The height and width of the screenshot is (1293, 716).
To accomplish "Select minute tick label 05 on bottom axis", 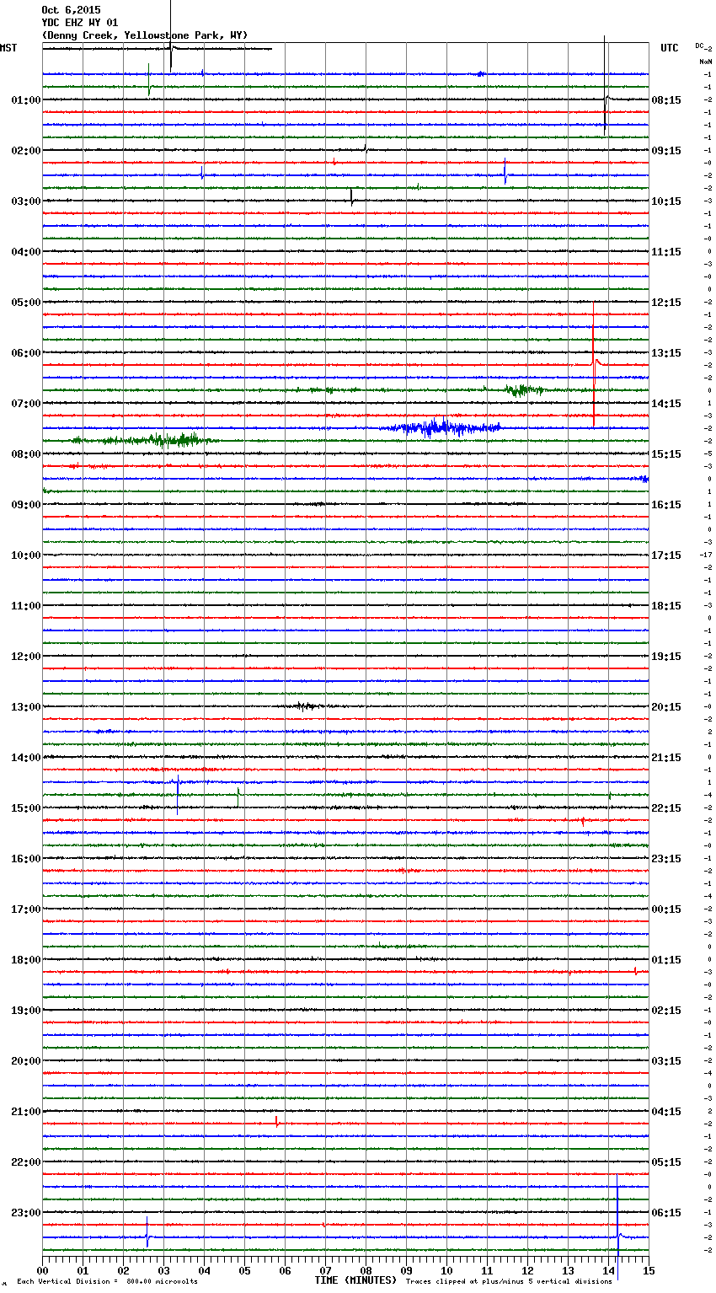I will (244, 1270).
